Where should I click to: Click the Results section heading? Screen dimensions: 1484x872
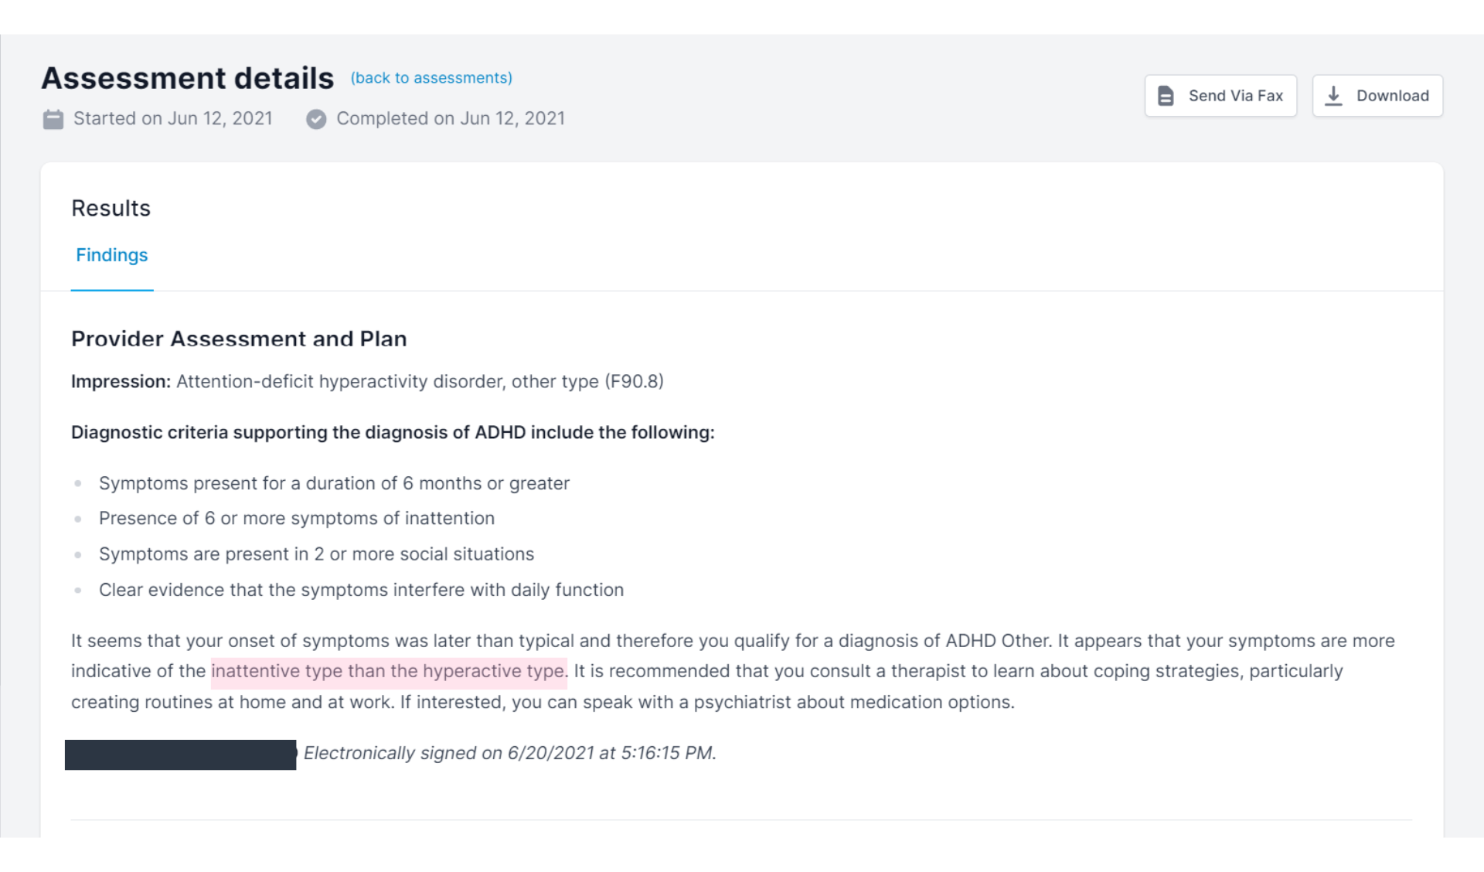click(x=111, y=208)
